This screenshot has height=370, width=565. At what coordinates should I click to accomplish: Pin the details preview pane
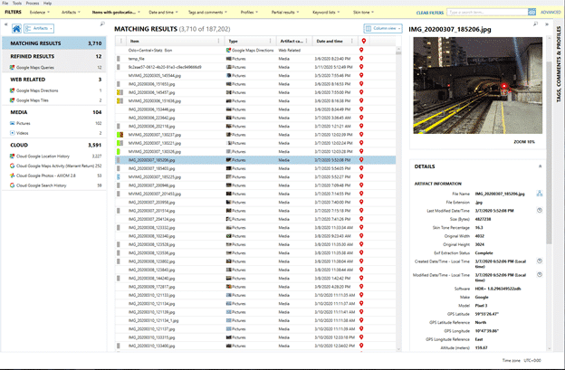535,24
